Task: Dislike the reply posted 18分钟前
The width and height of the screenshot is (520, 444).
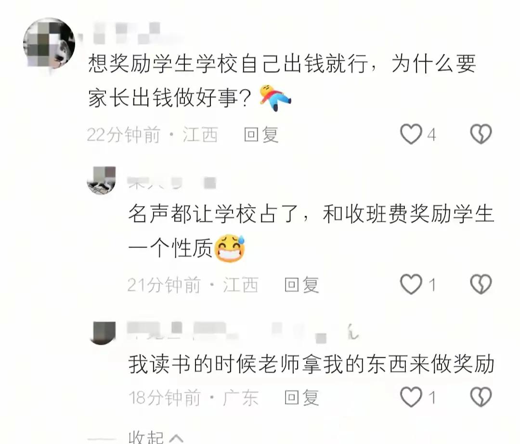Action: coord(481,397)
